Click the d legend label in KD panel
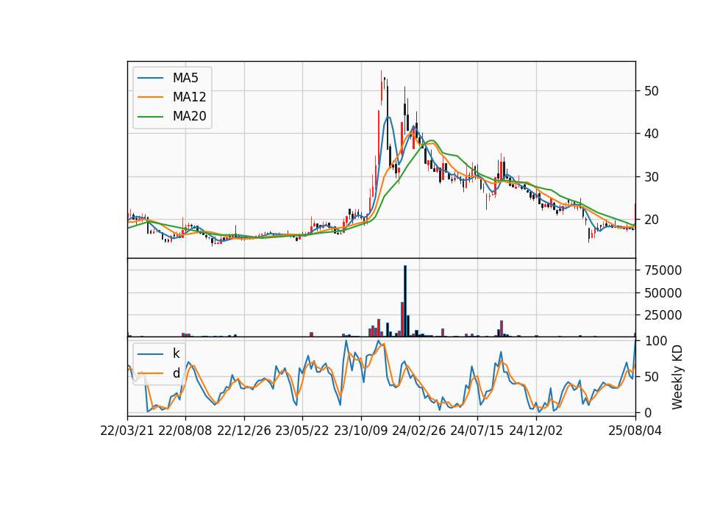Viewport: 706px width, 507px height. [x=176, y=373]
